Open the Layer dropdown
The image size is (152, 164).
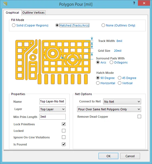point(52,109)
